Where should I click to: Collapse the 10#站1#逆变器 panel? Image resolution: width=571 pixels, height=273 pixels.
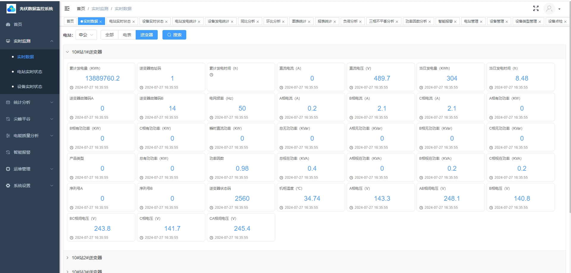(67, 52)
